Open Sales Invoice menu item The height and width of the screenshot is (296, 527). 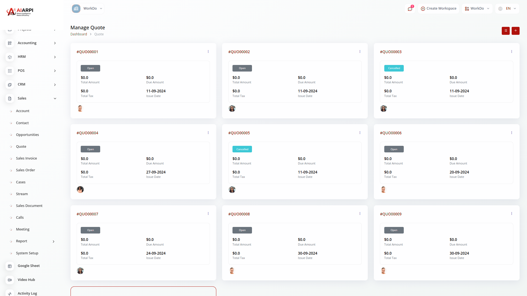pyautogui.click(x=26, y=158)
